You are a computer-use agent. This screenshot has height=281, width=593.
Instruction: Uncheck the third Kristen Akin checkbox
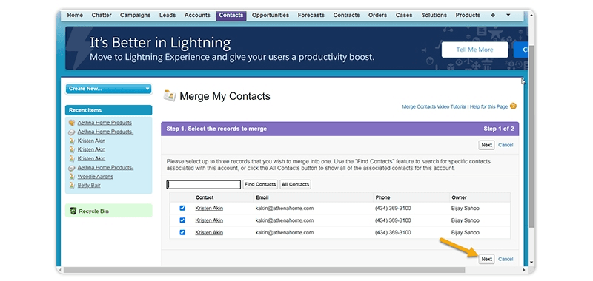coord(182,232)
